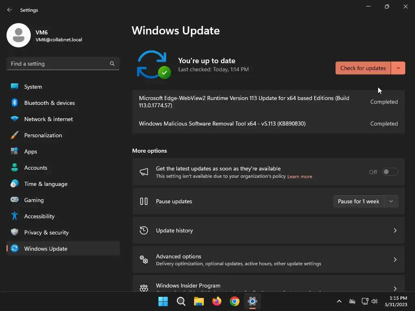
Task: Open Bluetooth & devices settings
Action: pyautogui.click(x=63, y=103)
